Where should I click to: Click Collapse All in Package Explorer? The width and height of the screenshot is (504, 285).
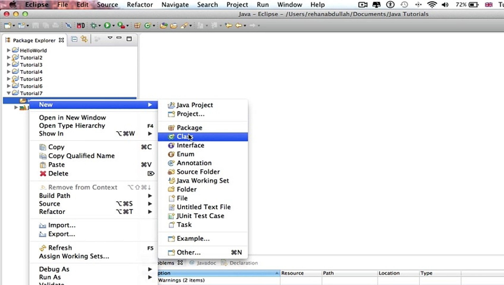coord(74,39)
